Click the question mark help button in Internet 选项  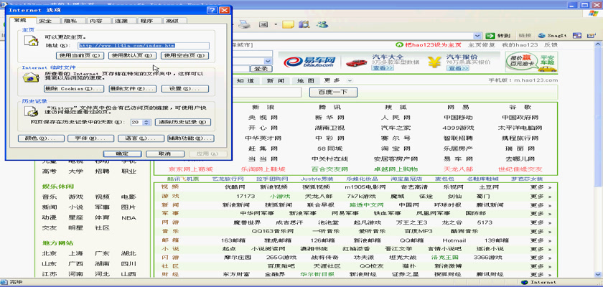(x=212, y=10)
